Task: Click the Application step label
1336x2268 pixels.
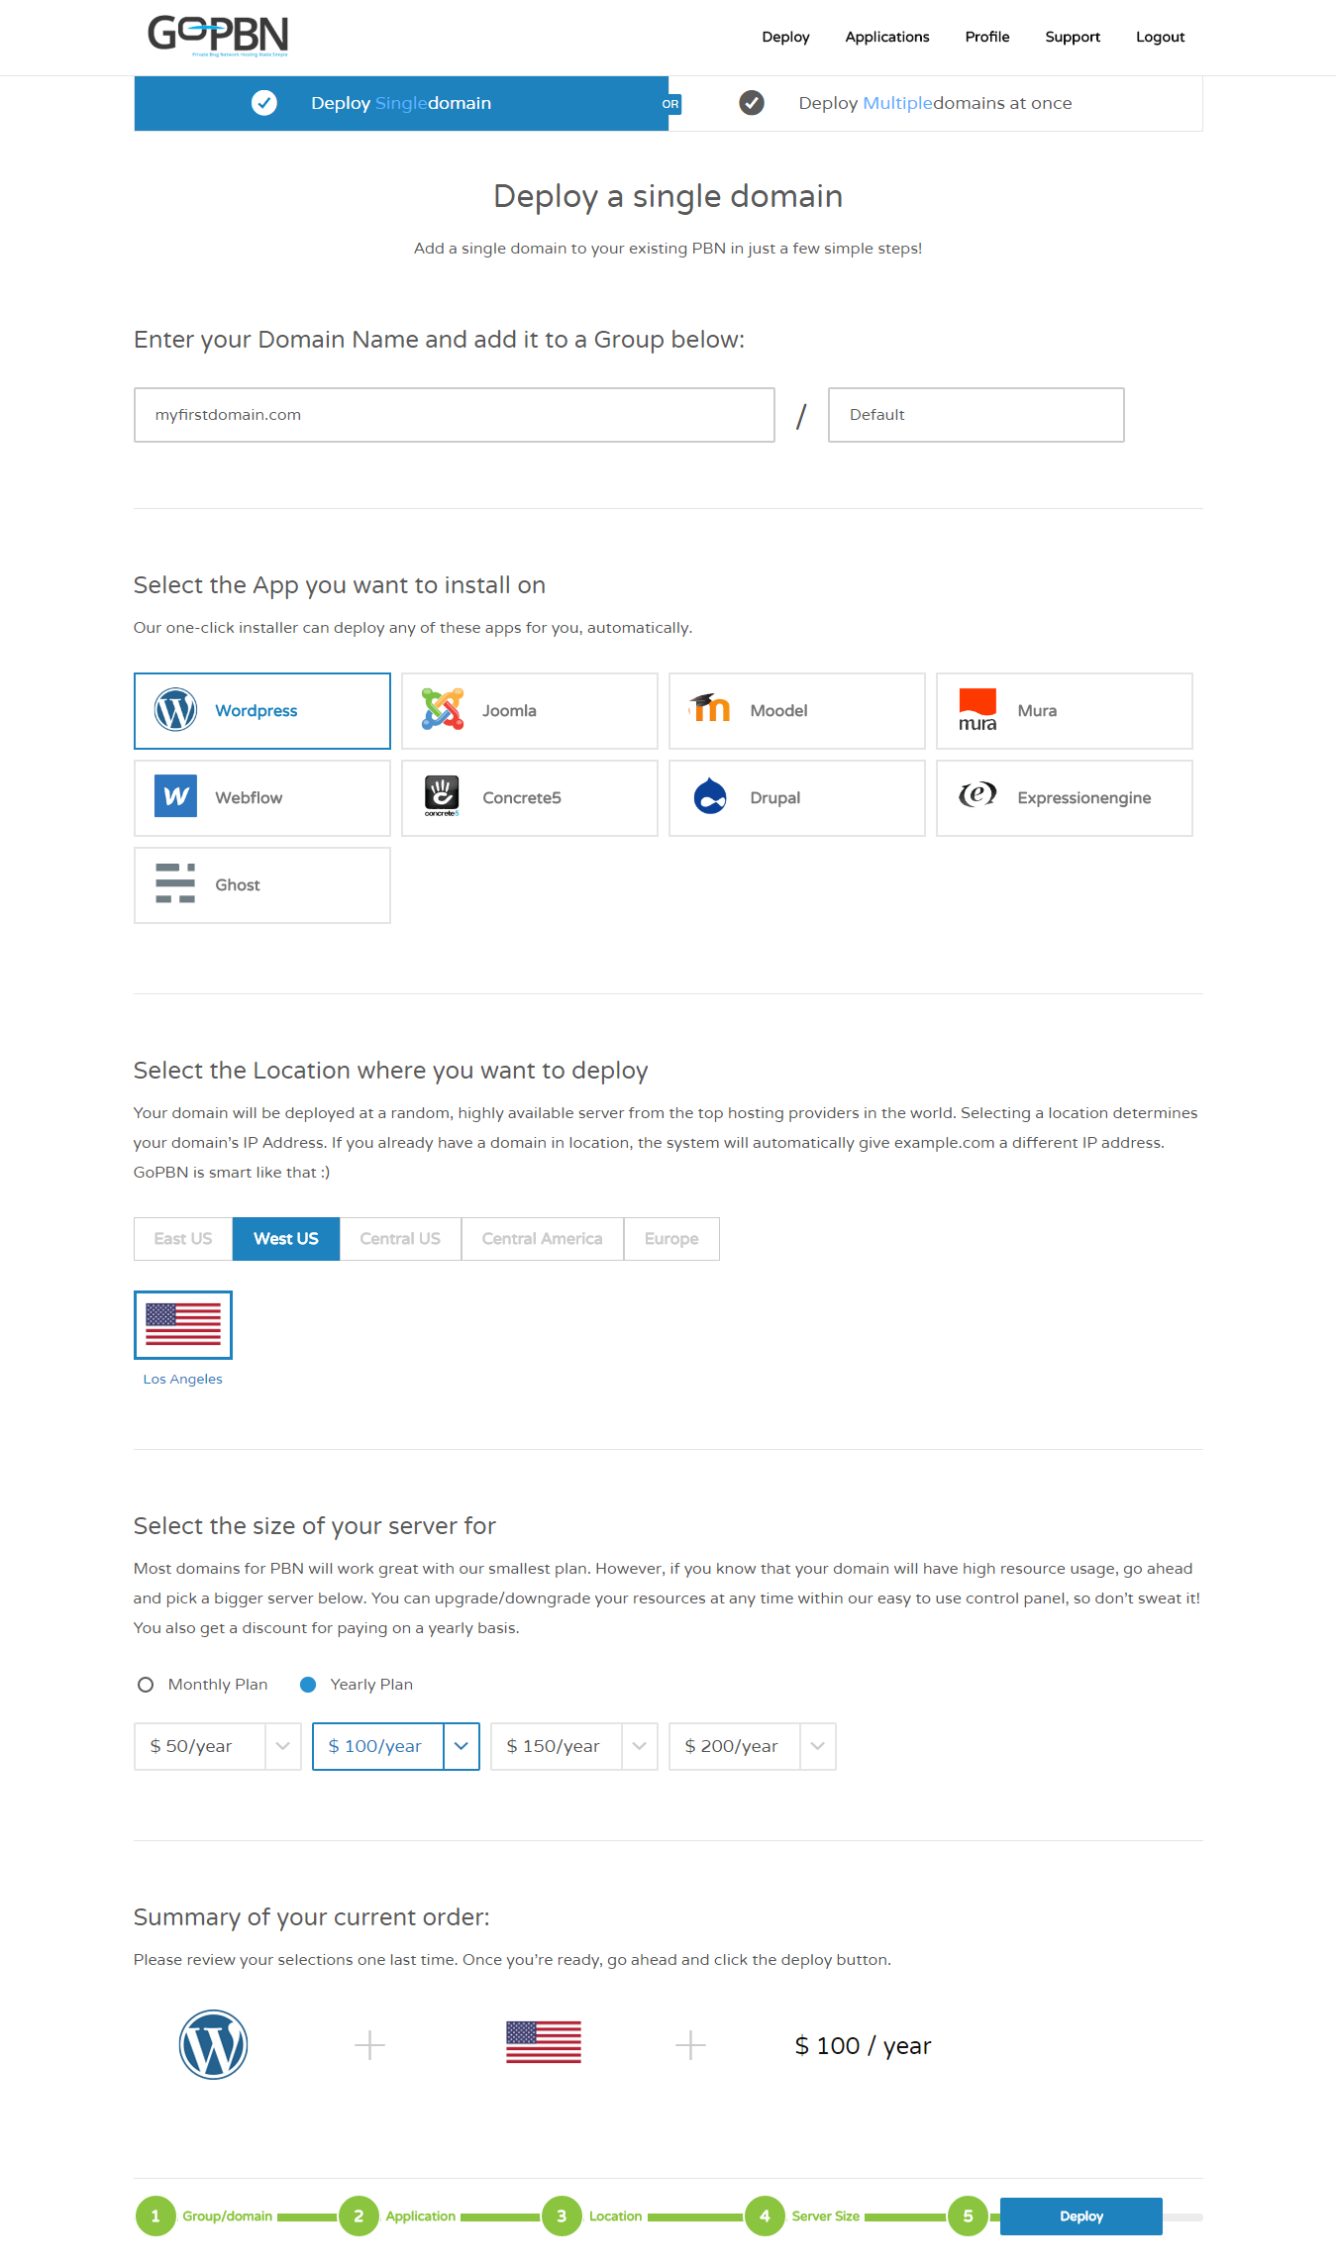Action: click(x=421, y=2216)
